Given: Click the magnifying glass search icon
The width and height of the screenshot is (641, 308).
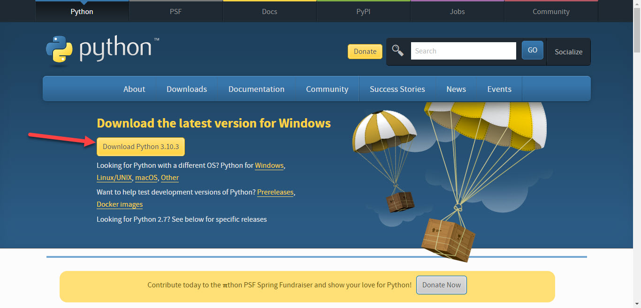Looking at the screenshot, I should [x=397, y=51].
